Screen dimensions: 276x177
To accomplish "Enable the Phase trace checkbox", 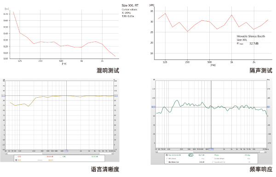I will click(x=213, y=155).
